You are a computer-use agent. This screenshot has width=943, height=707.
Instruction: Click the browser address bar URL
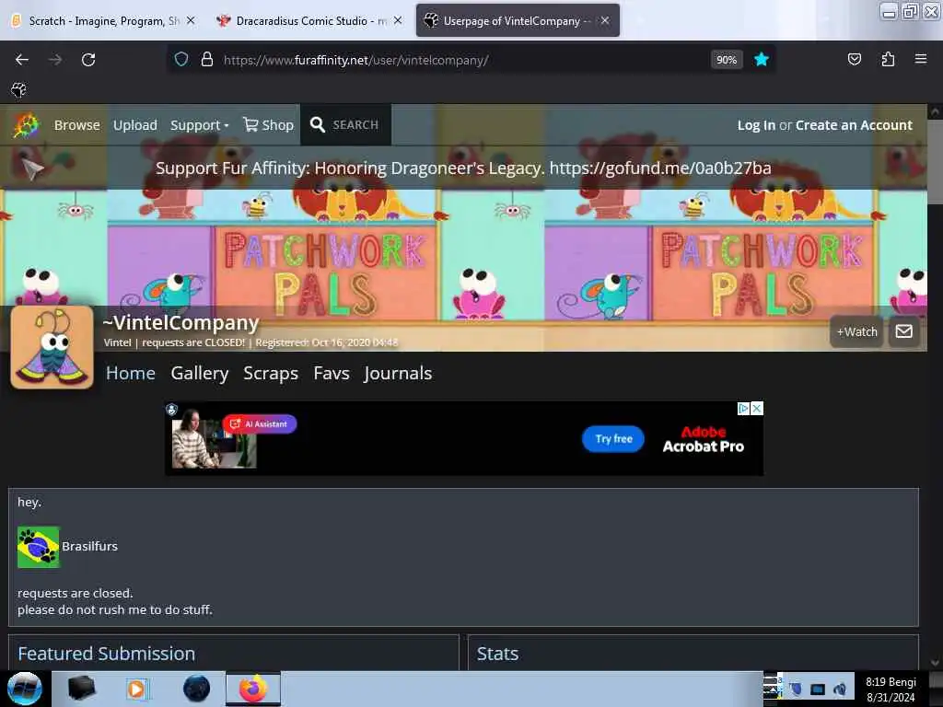(x=356, y=60)
